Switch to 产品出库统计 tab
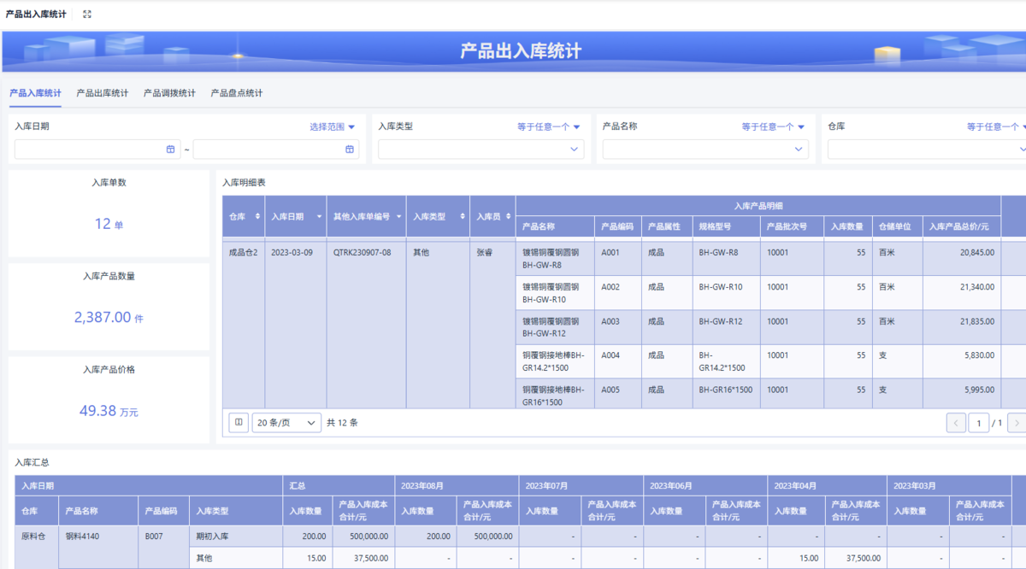Viewport: 1026px width, 569px height. [102, 93]
